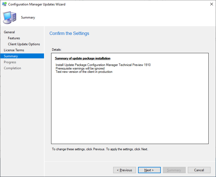Click the 'Summary of update package installation' heading
Viewport: 216px width, 177px height.
[x=83, y=58]
